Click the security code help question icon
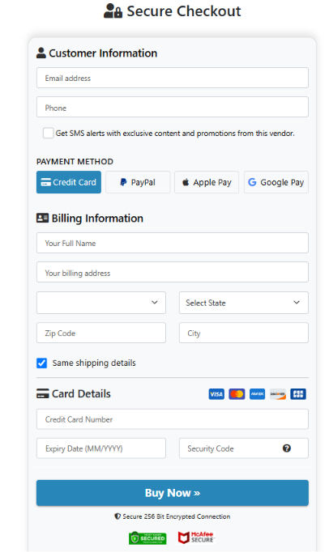The image size is (329, 552). tap(287, 448)
